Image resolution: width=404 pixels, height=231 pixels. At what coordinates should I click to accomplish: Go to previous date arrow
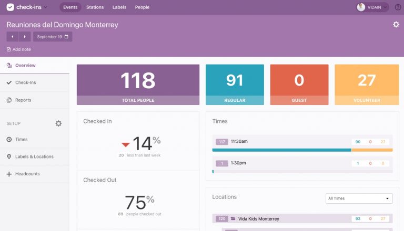[13, 37]
